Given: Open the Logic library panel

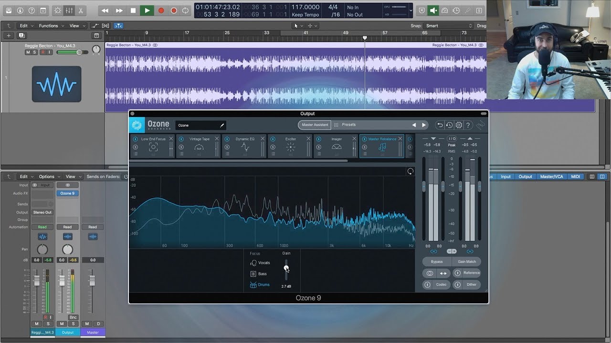Looking at the screenshot, I should [9, 10].
